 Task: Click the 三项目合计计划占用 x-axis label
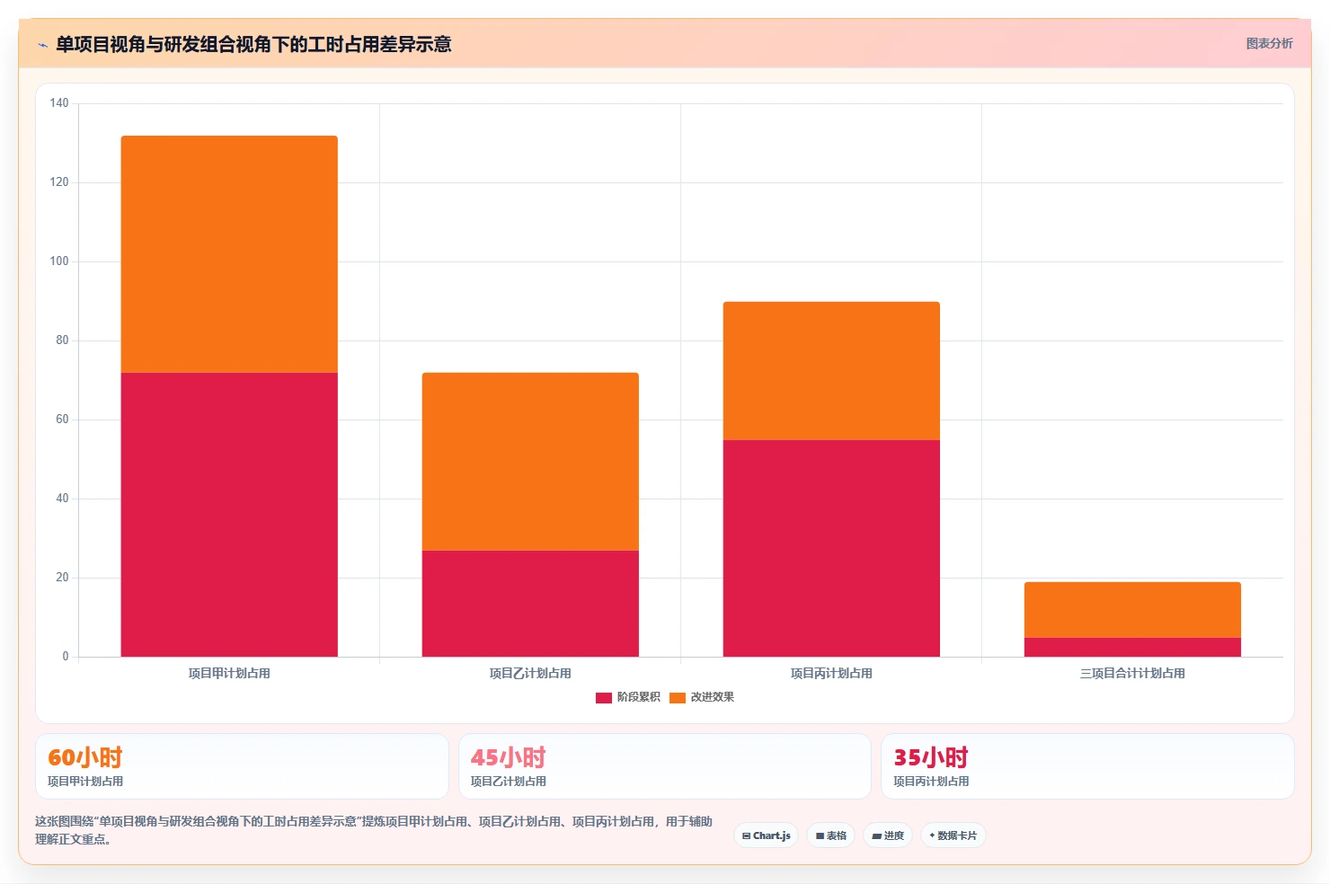point(1132,674)
